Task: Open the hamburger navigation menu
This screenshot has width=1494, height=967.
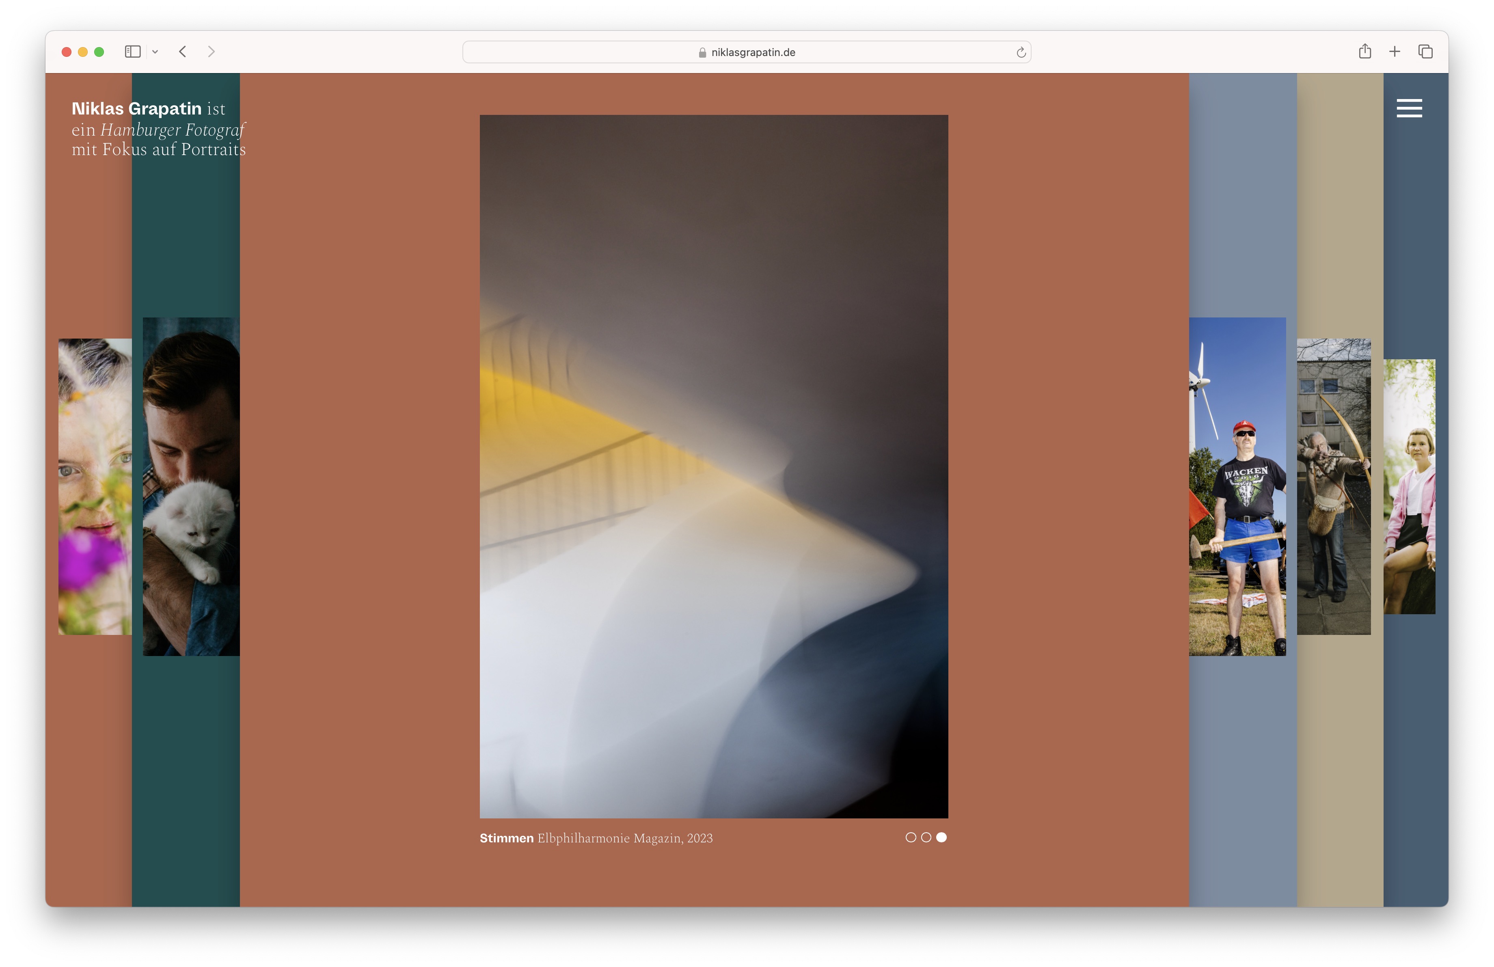Action: click(x=1409, y=108)
